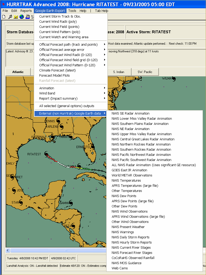The height and width of the screenshot is (275, 206).
Task: Select GOES East IR Animation entry
Action: tap(129, 170)
